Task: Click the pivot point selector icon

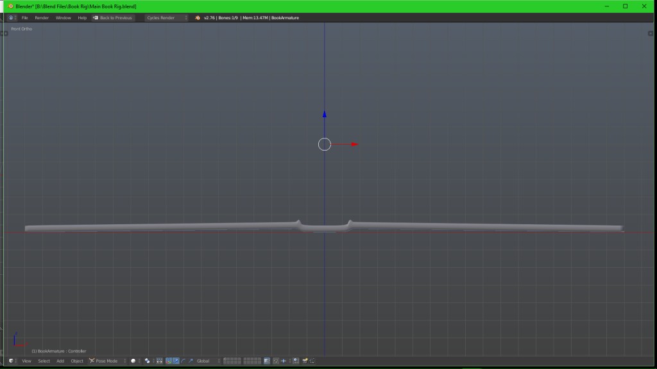Action: tap(148, 361)
